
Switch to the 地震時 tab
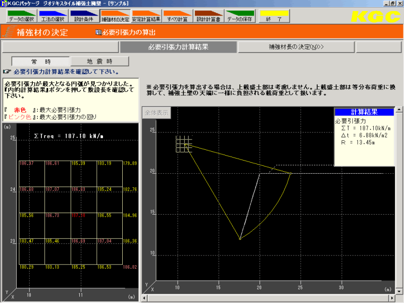pyautogui.click(x=99, y=61)
